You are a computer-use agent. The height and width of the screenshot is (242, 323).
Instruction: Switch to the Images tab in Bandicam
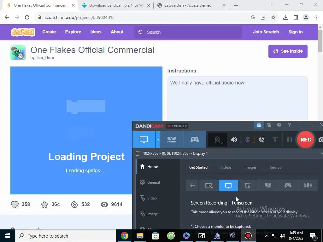click(x=250, y=167)
